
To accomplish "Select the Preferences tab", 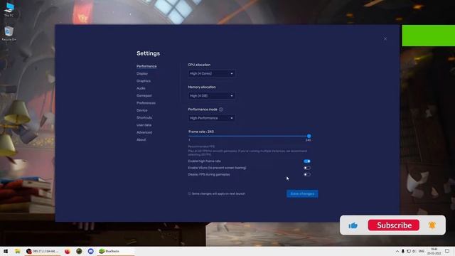I will coord(146,103).
